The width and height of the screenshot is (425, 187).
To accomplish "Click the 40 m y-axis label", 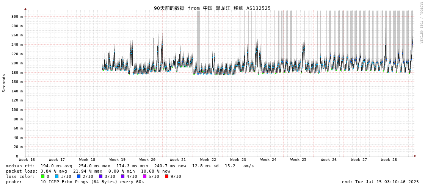I will (x=18, y=138).
